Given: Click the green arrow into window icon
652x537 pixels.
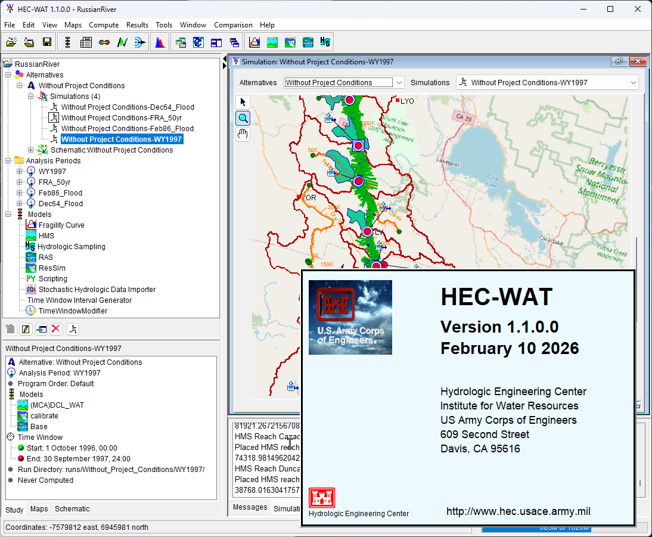Looking at the screenshot, I should click(41, 330).
